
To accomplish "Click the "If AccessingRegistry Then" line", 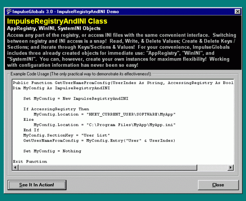I will coord(56,109).
